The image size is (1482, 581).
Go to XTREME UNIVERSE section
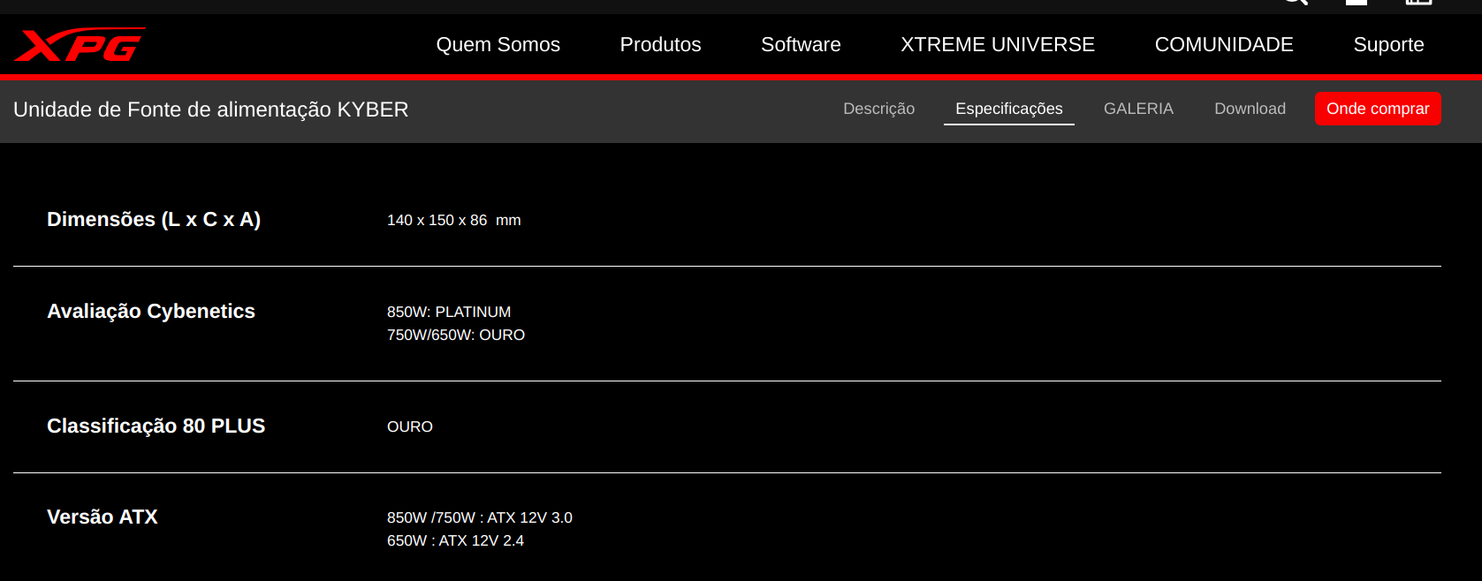998,44
